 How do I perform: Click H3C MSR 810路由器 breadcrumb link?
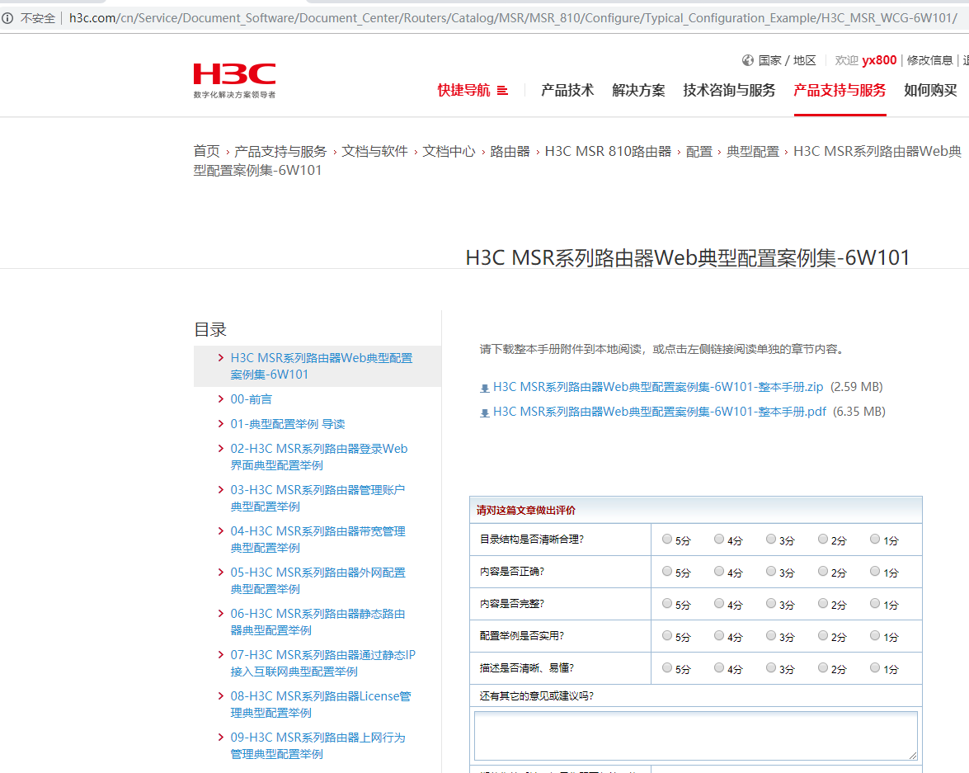point(608,152)
